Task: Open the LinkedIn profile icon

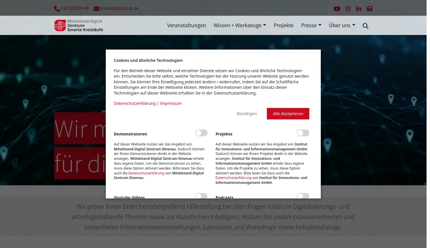Action: 358,9
